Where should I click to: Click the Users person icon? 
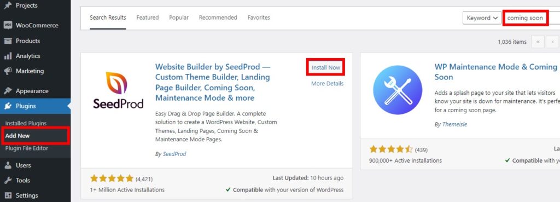pyautogui.click(x=8, y=165)
